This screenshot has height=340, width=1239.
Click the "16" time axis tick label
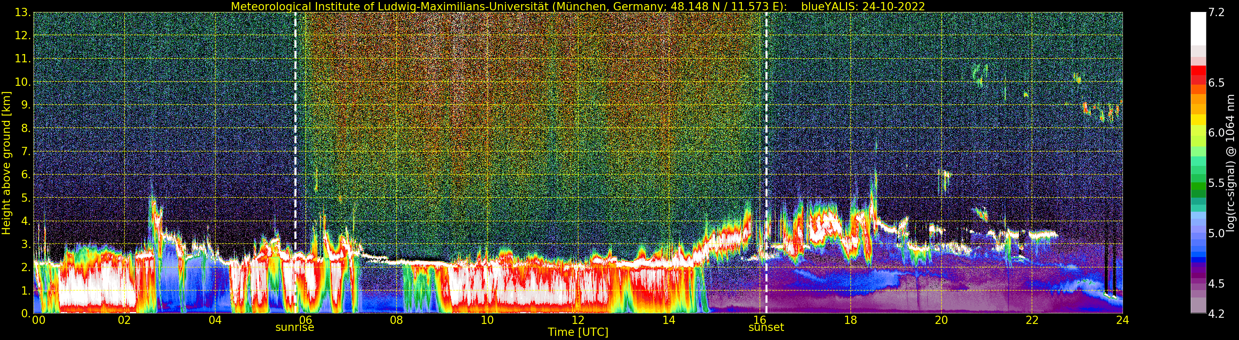760,320
